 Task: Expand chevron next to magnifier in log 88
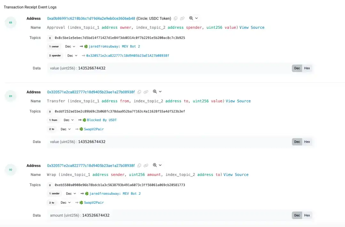[x=196, y=18]
